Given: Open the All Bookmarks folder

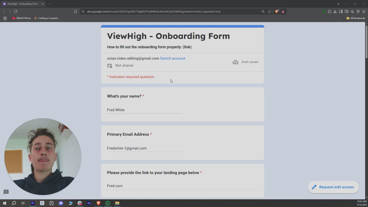Looking at the screenshot, I should 356,18.
